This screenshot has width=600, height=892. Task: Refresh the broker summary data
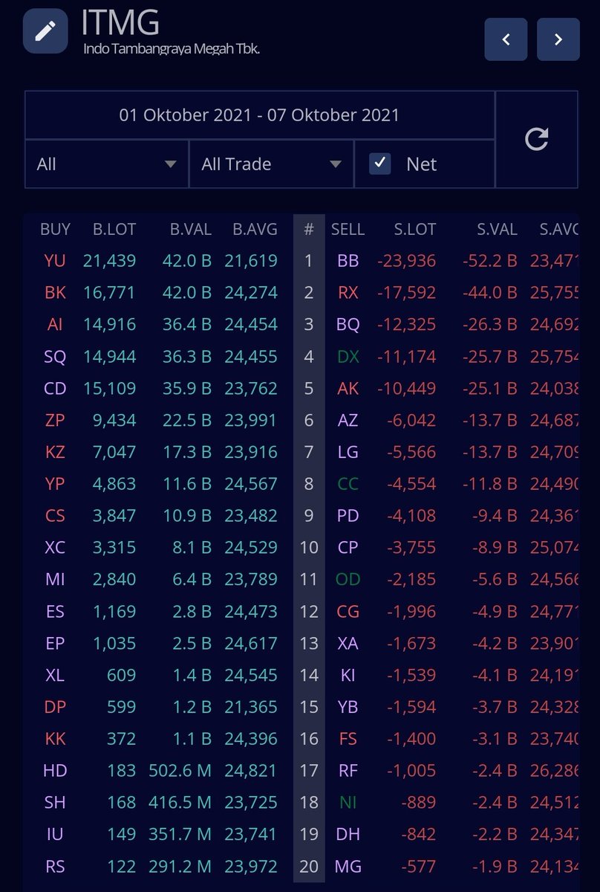536,139
